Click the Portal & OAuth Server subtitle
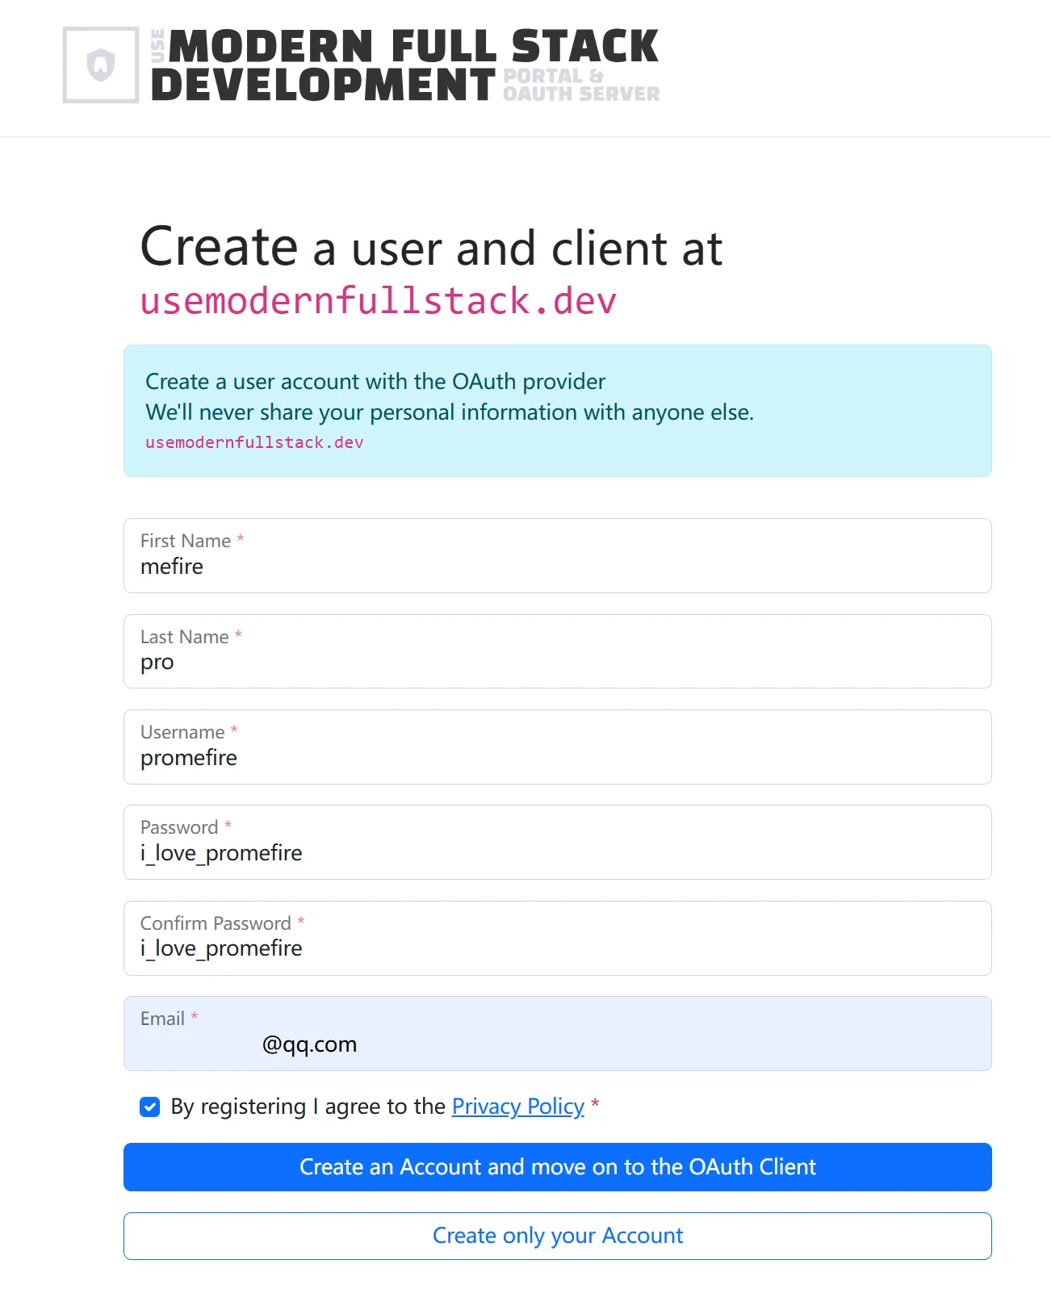The image size is (1051, 1293). (x=580, y=86)
